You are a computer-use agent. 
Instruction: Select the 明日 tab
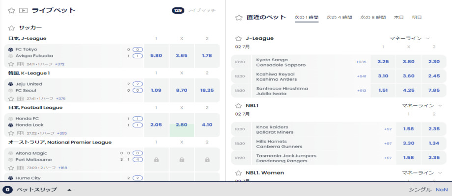coord(417,18)
